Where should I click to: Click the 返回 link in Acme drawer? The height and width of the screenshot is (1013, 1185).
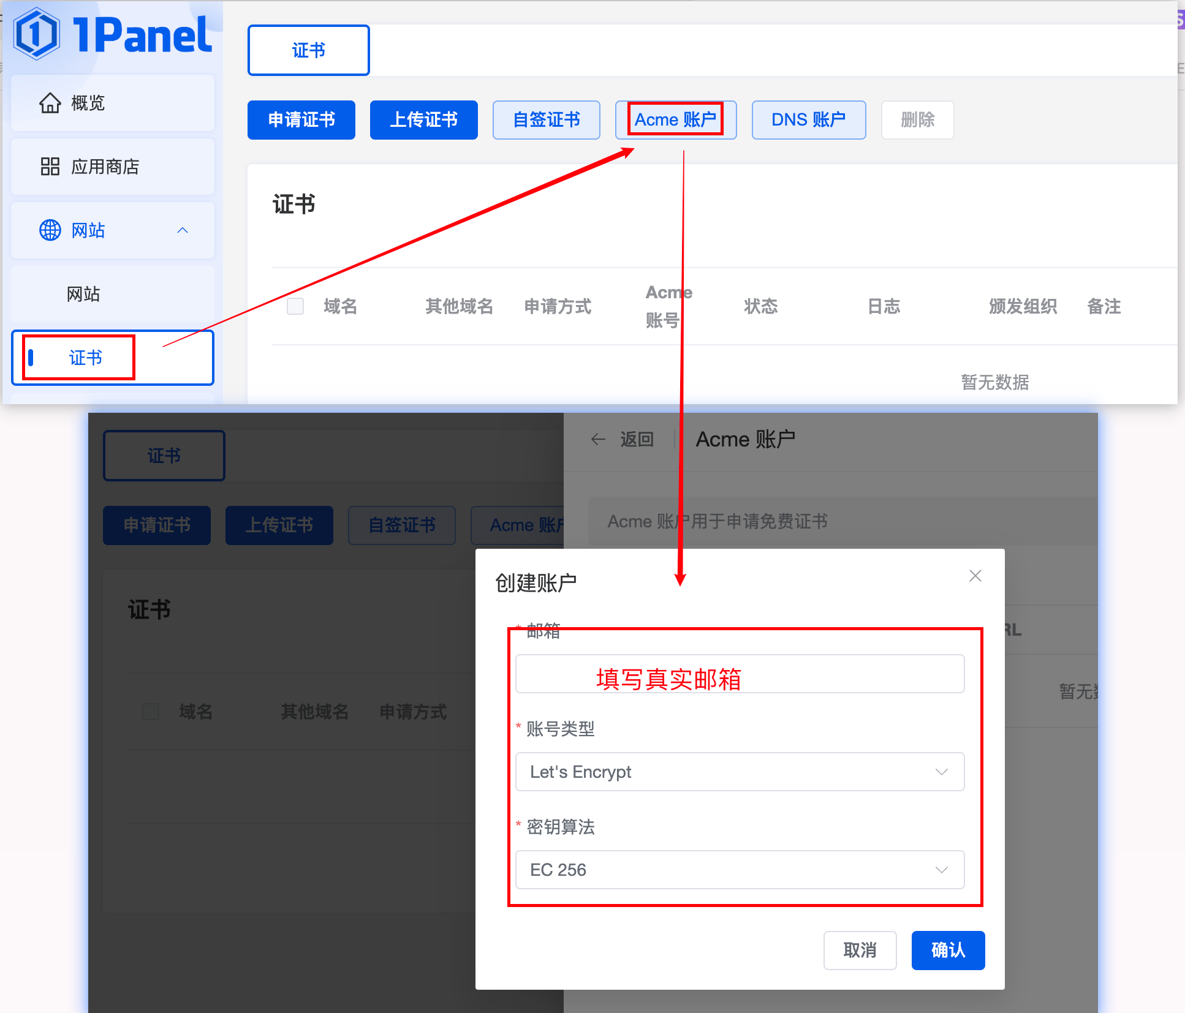click(x=637, y=439)
